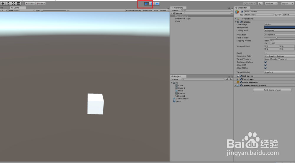Screen dimensions: 295x163
Task: Open the cloud services icon
Action: click(x=260, y=4)
